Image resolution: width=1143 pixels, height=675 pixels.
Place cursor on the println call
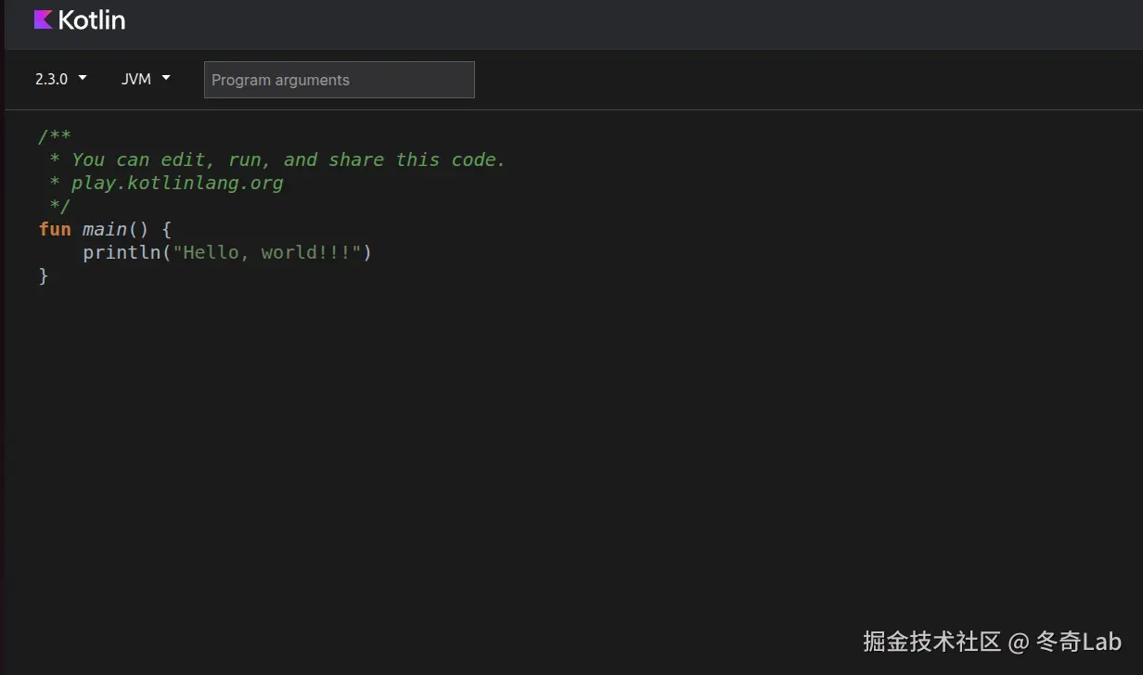122,252
